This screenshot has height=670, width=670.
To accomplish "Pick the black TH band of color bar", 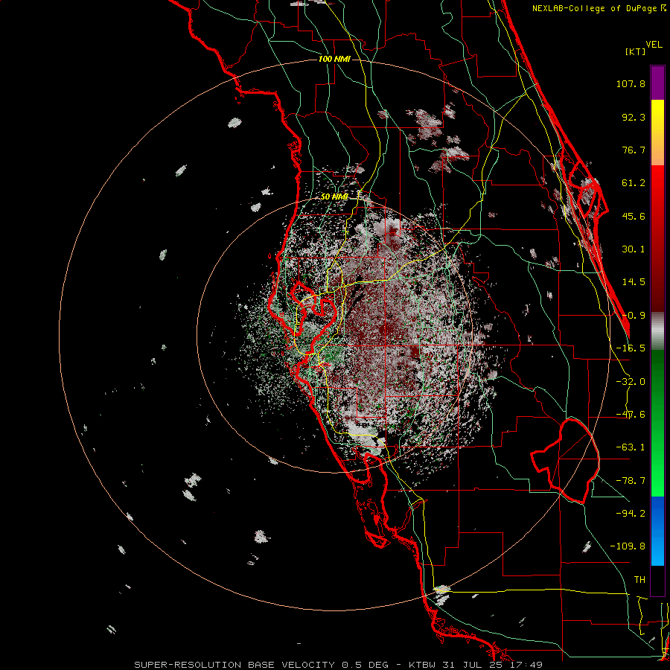I will [657, 580].
